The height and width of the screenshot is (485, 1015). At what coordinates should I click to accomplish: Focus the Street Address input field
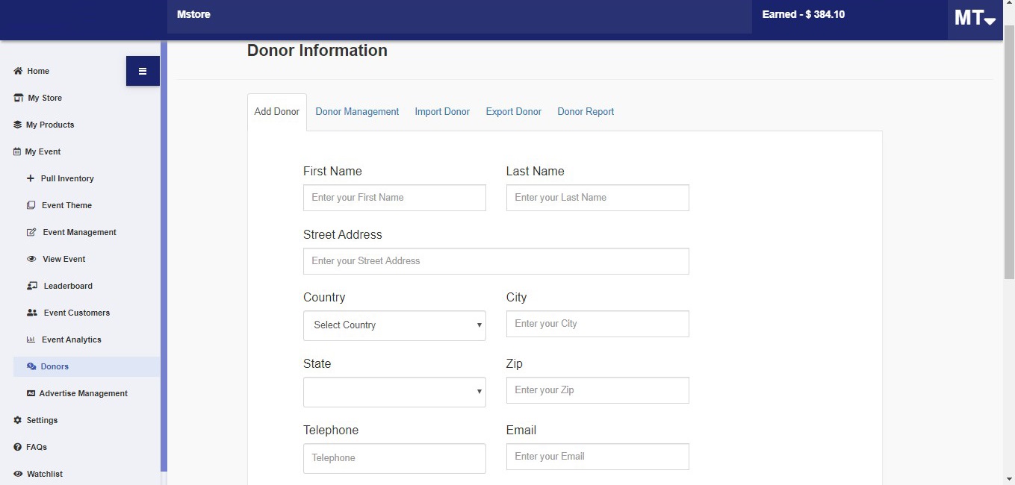(496, 261)
